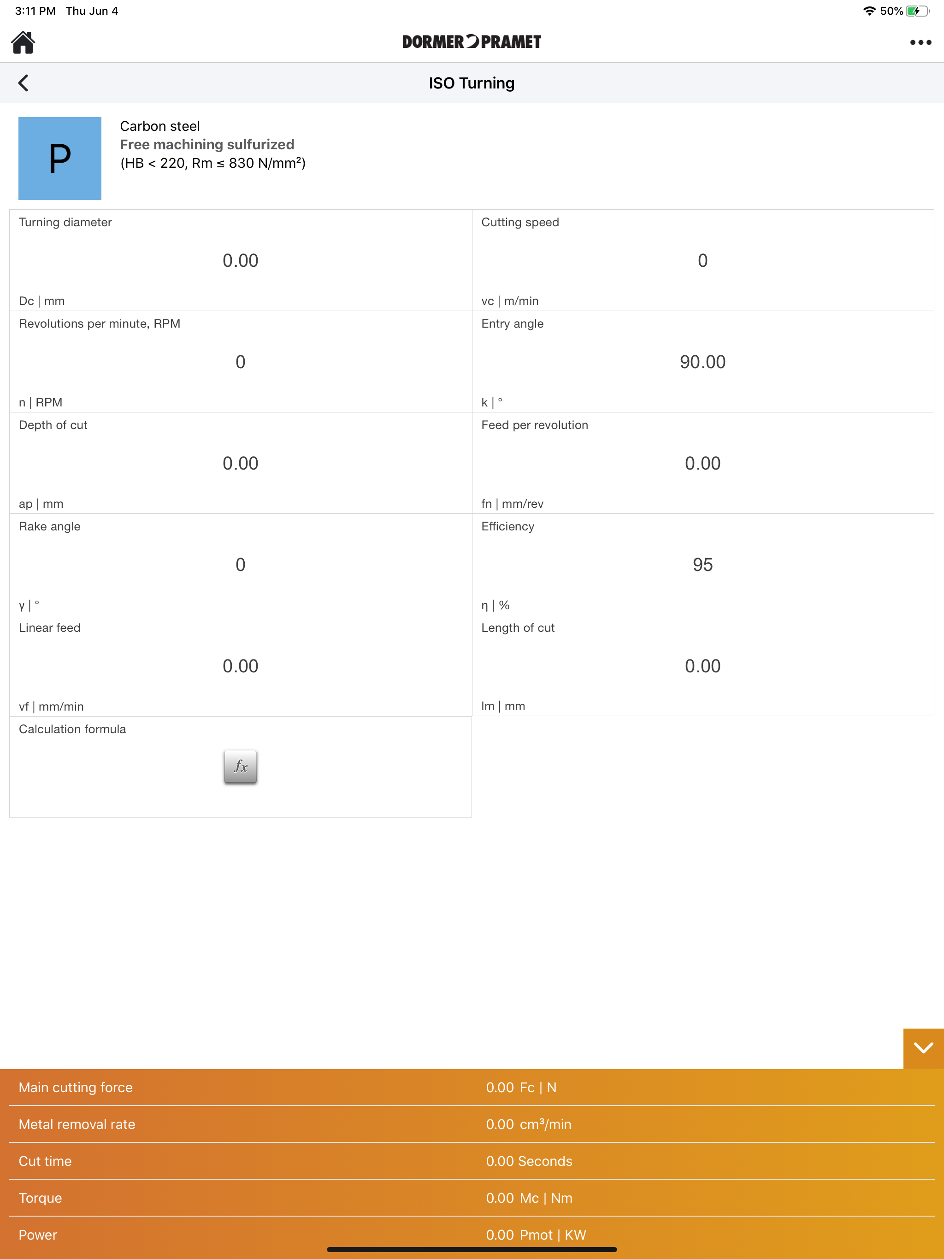Open the fx calculation formula button
944x1259 pixels.
click(x=240, y=767)
